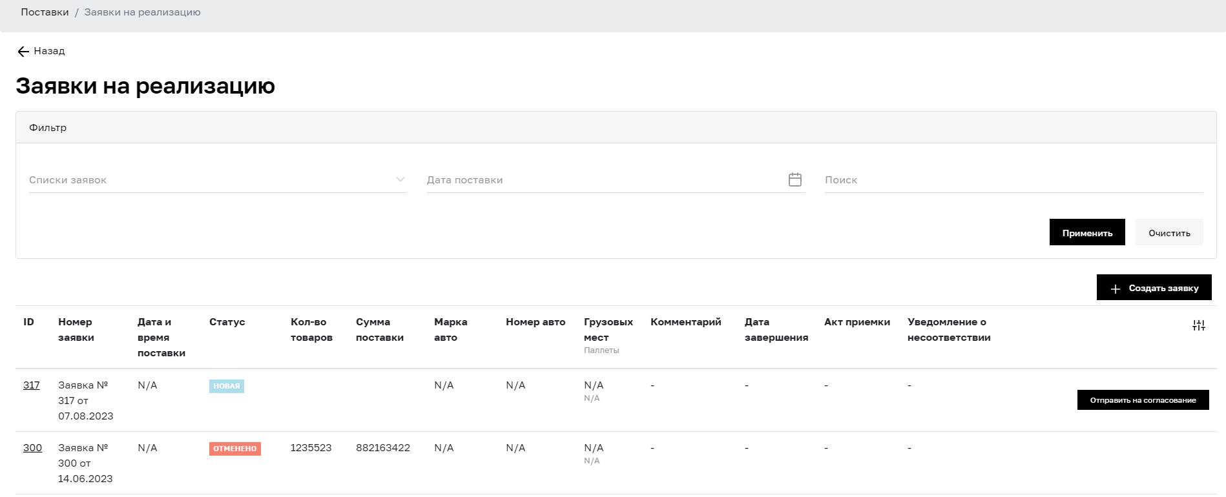Image resolution: width=1226 pixels, height=497 pixels.
Task: Click Номер заявки column header
Action: tap(76, 330)
